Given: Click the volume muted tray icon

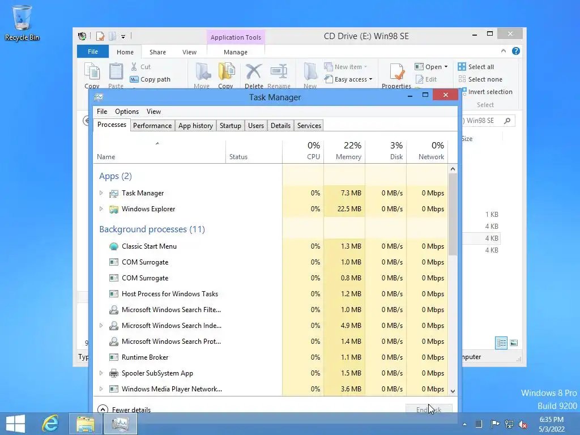Looking at the screenshot, I should 523,424.
